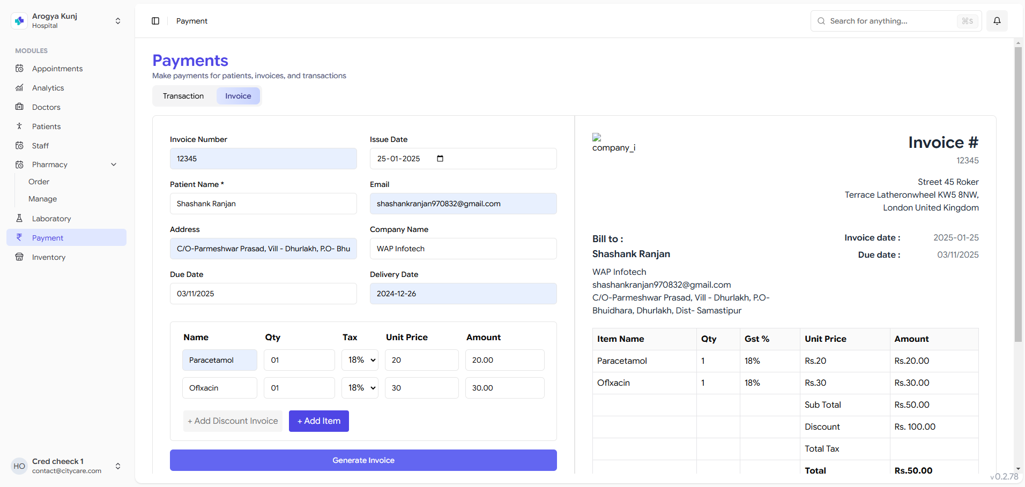Click the Invoice Number field
Screen dimensions: 1025x487
point(263,159)
